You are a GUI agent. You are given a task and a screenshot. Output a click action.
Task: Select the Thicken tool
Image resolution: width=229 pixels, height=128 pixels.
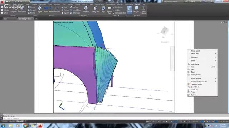pos(65,10)
